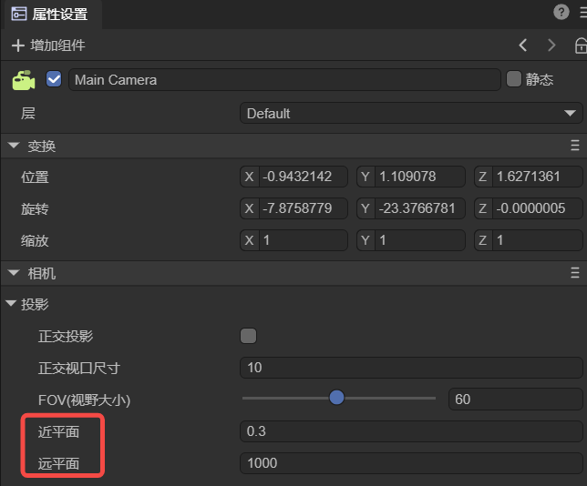
Task: Open the Camera (相机) section menu icon
Action: click(x=574, y=272)
